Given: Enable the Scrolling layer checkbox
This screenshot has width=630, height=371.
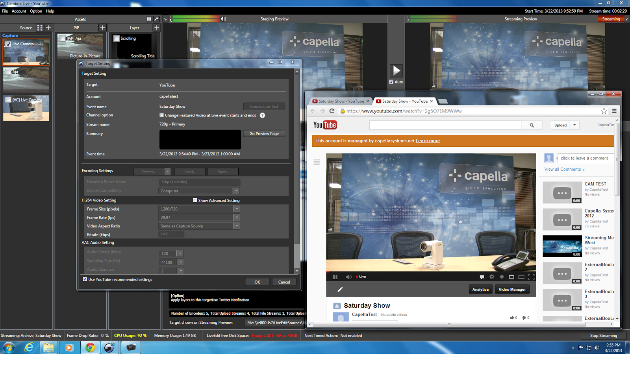Looking at the screenshot, I should pyautogui.click(x=117, y=38).
